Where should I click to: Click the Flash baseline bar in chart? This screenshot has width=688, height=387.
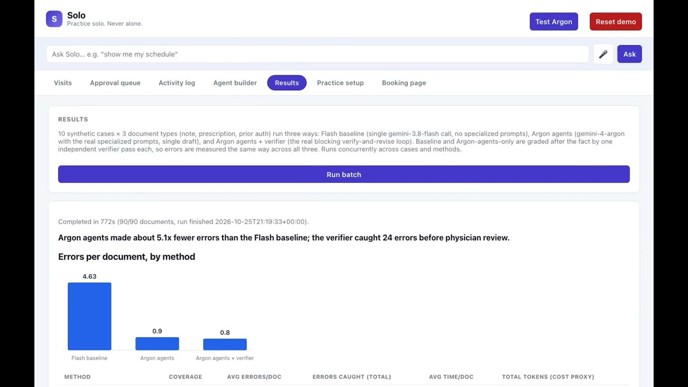(89, 316)
